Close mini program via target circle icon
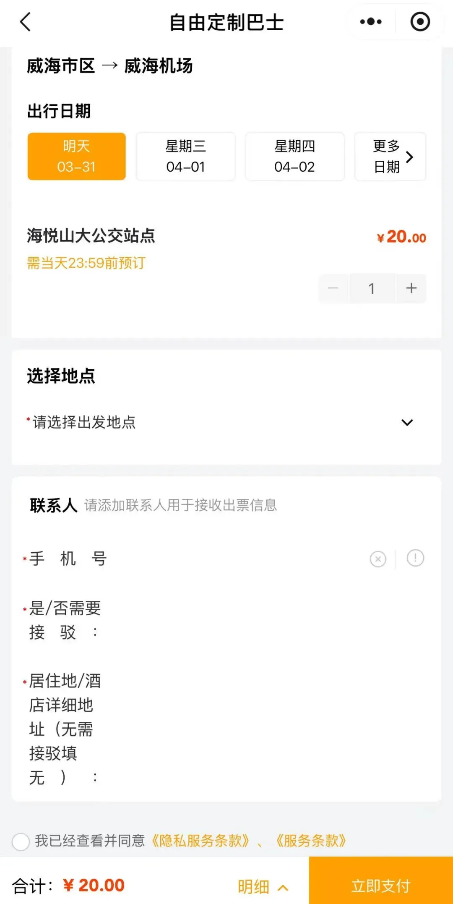Viewport: 453px width, 904px height. click(x=420, y=22)
